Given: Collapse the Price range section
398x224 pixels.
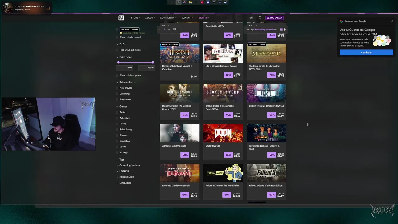Looking at the screenshot, I should click(124, 57).
